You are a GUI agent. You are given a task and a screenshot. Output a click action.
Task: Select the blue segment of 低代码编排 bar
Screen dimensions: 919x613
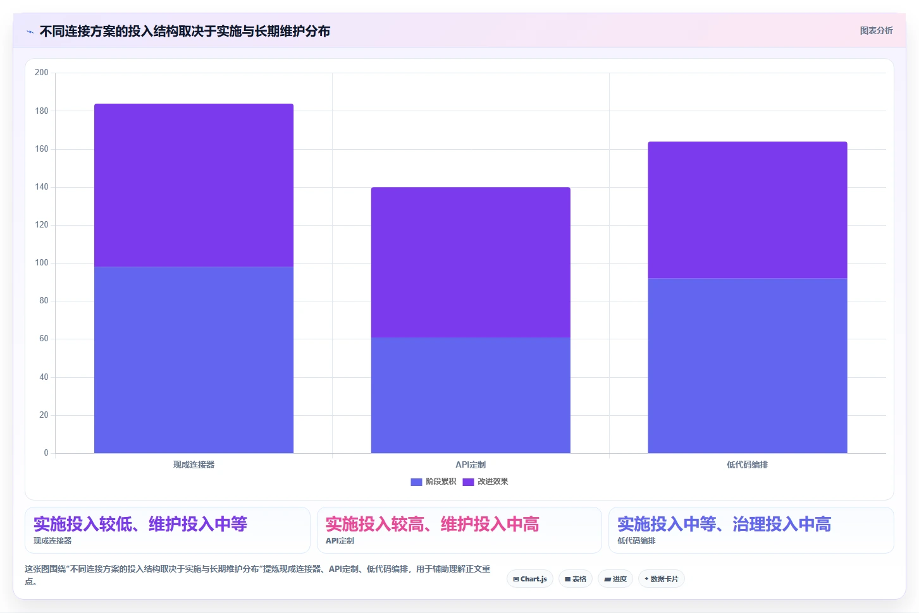748,365
